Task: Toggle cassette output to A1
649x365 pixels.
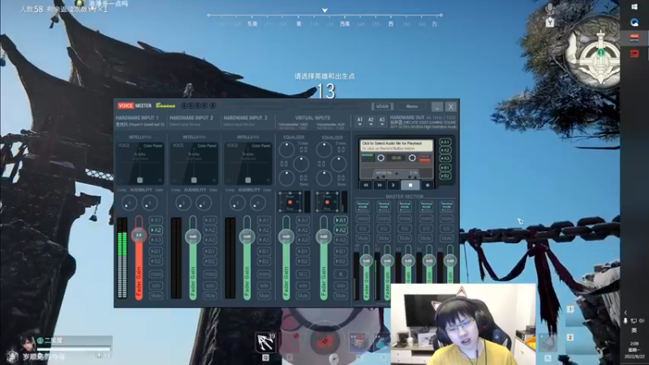Action: 445,142
